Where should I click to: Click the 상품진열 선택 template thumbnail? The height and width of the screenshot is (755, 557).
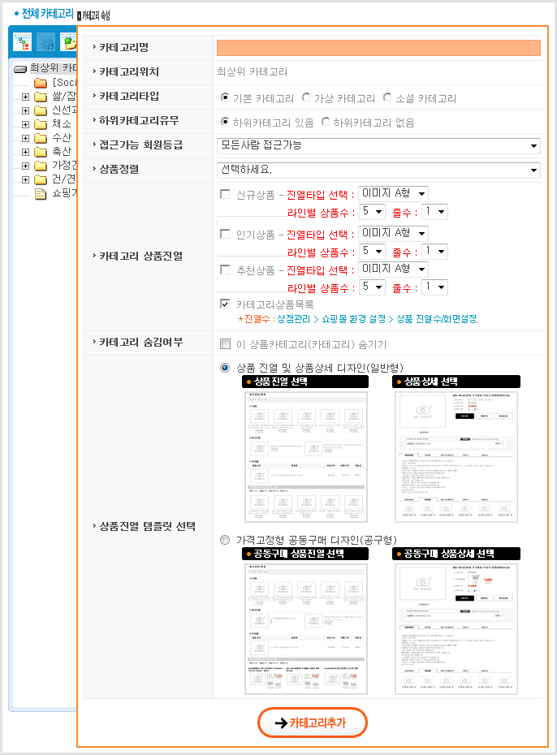coord(305,456)
